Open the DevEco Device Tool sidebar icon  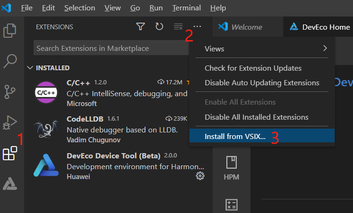click(x=10, y=184)
